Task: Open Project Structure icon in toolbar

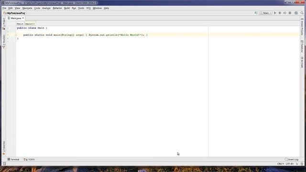Action: tap(296, 13)
